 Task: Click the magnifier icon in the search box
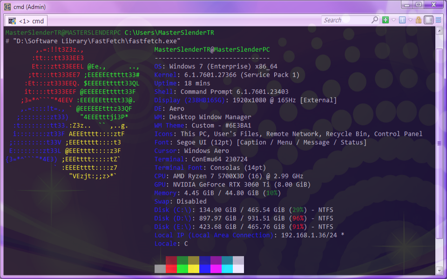[x=375, y=20]
